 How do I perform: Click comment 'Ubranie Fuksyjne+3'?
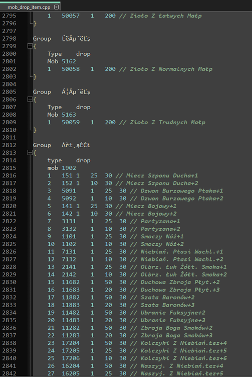coord(173,321)
